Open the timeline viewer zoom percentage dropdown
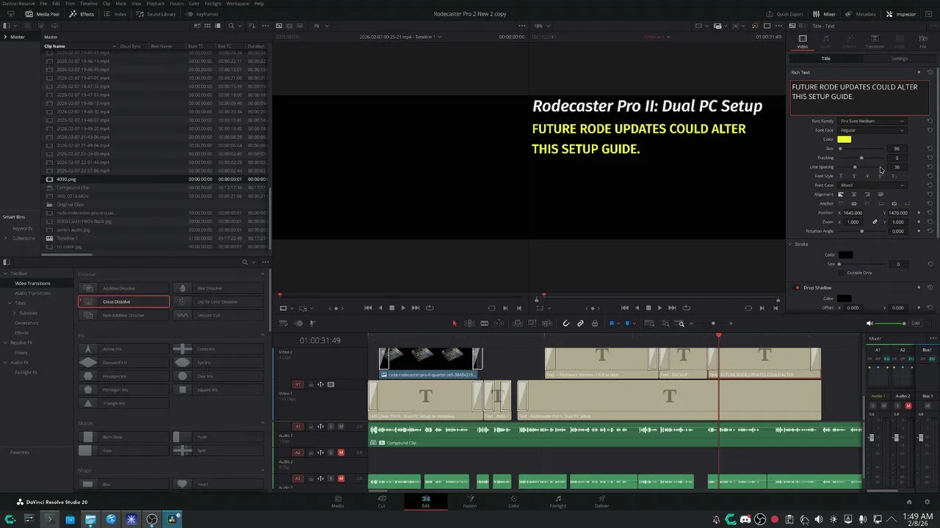940x528 pixels. tap(542, 26)
